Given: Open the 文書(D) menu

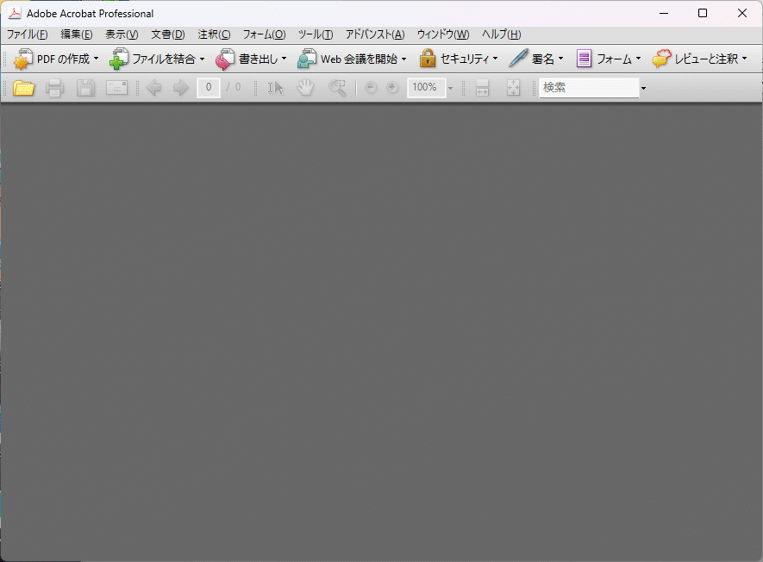Looking at the screenshot, I should click(168, 34).
